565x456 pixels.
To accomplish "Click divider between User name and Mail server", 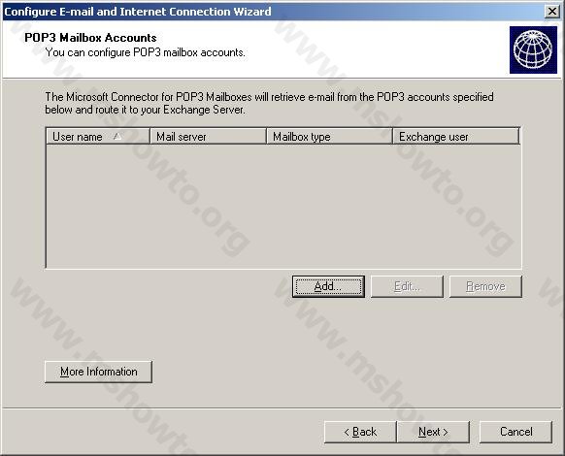I will (x=150, y=137).
